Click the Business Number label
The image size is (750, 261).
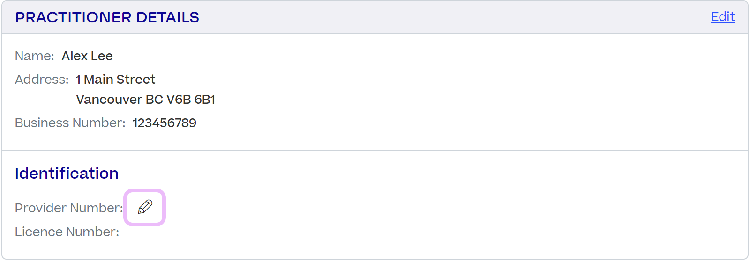(70, 123)
